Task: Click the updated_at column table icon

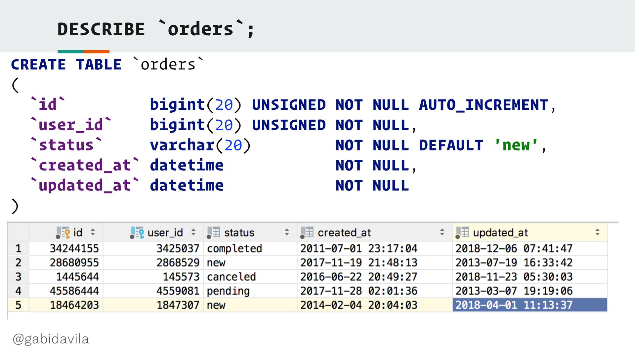Action: click(462, 233)
